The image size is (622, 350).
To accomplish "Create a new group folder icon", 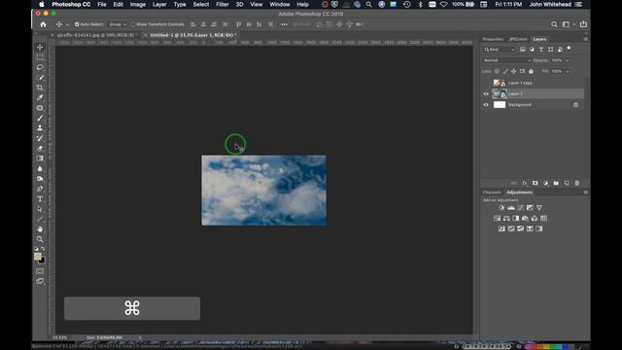I will click(x=556, y=183).
